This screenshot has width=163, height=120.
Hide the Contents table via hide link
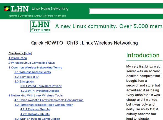[28, 53]
